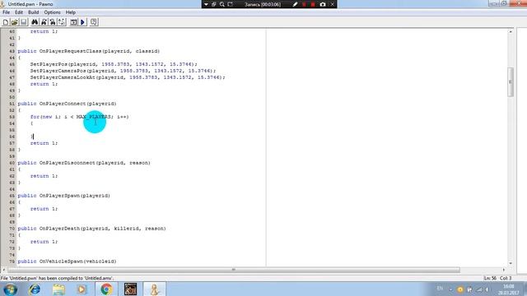The height and width of the screenshot is (296, 527).
Task: Click the Find binoculars icon
Action: click(x=35, y=22)
